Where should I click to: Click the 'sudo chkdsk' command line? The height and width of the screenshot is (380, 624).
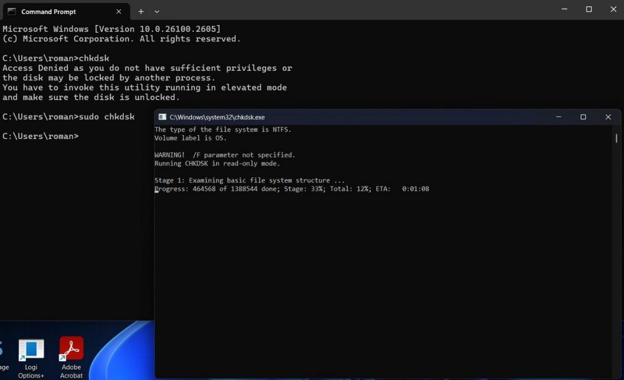pos(68,116)
